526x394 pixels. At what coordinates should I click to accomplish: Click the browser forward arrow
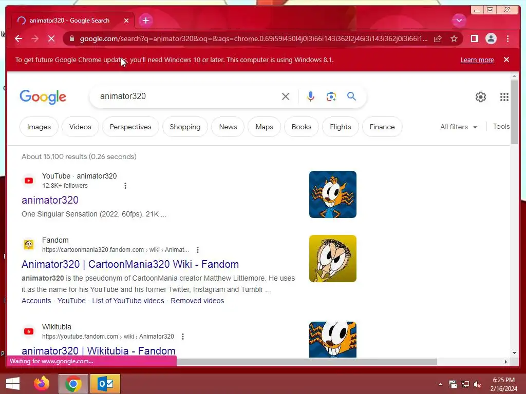point(35,38)
